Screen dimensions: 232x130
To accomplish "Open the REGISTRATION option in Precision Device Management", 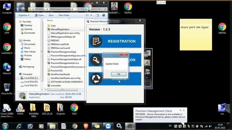I will click(115, 41).
